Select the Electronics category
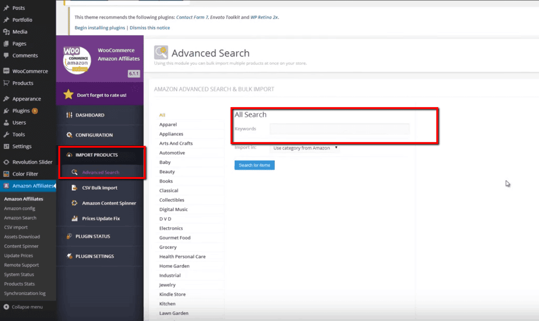 [x=171, y=228]
